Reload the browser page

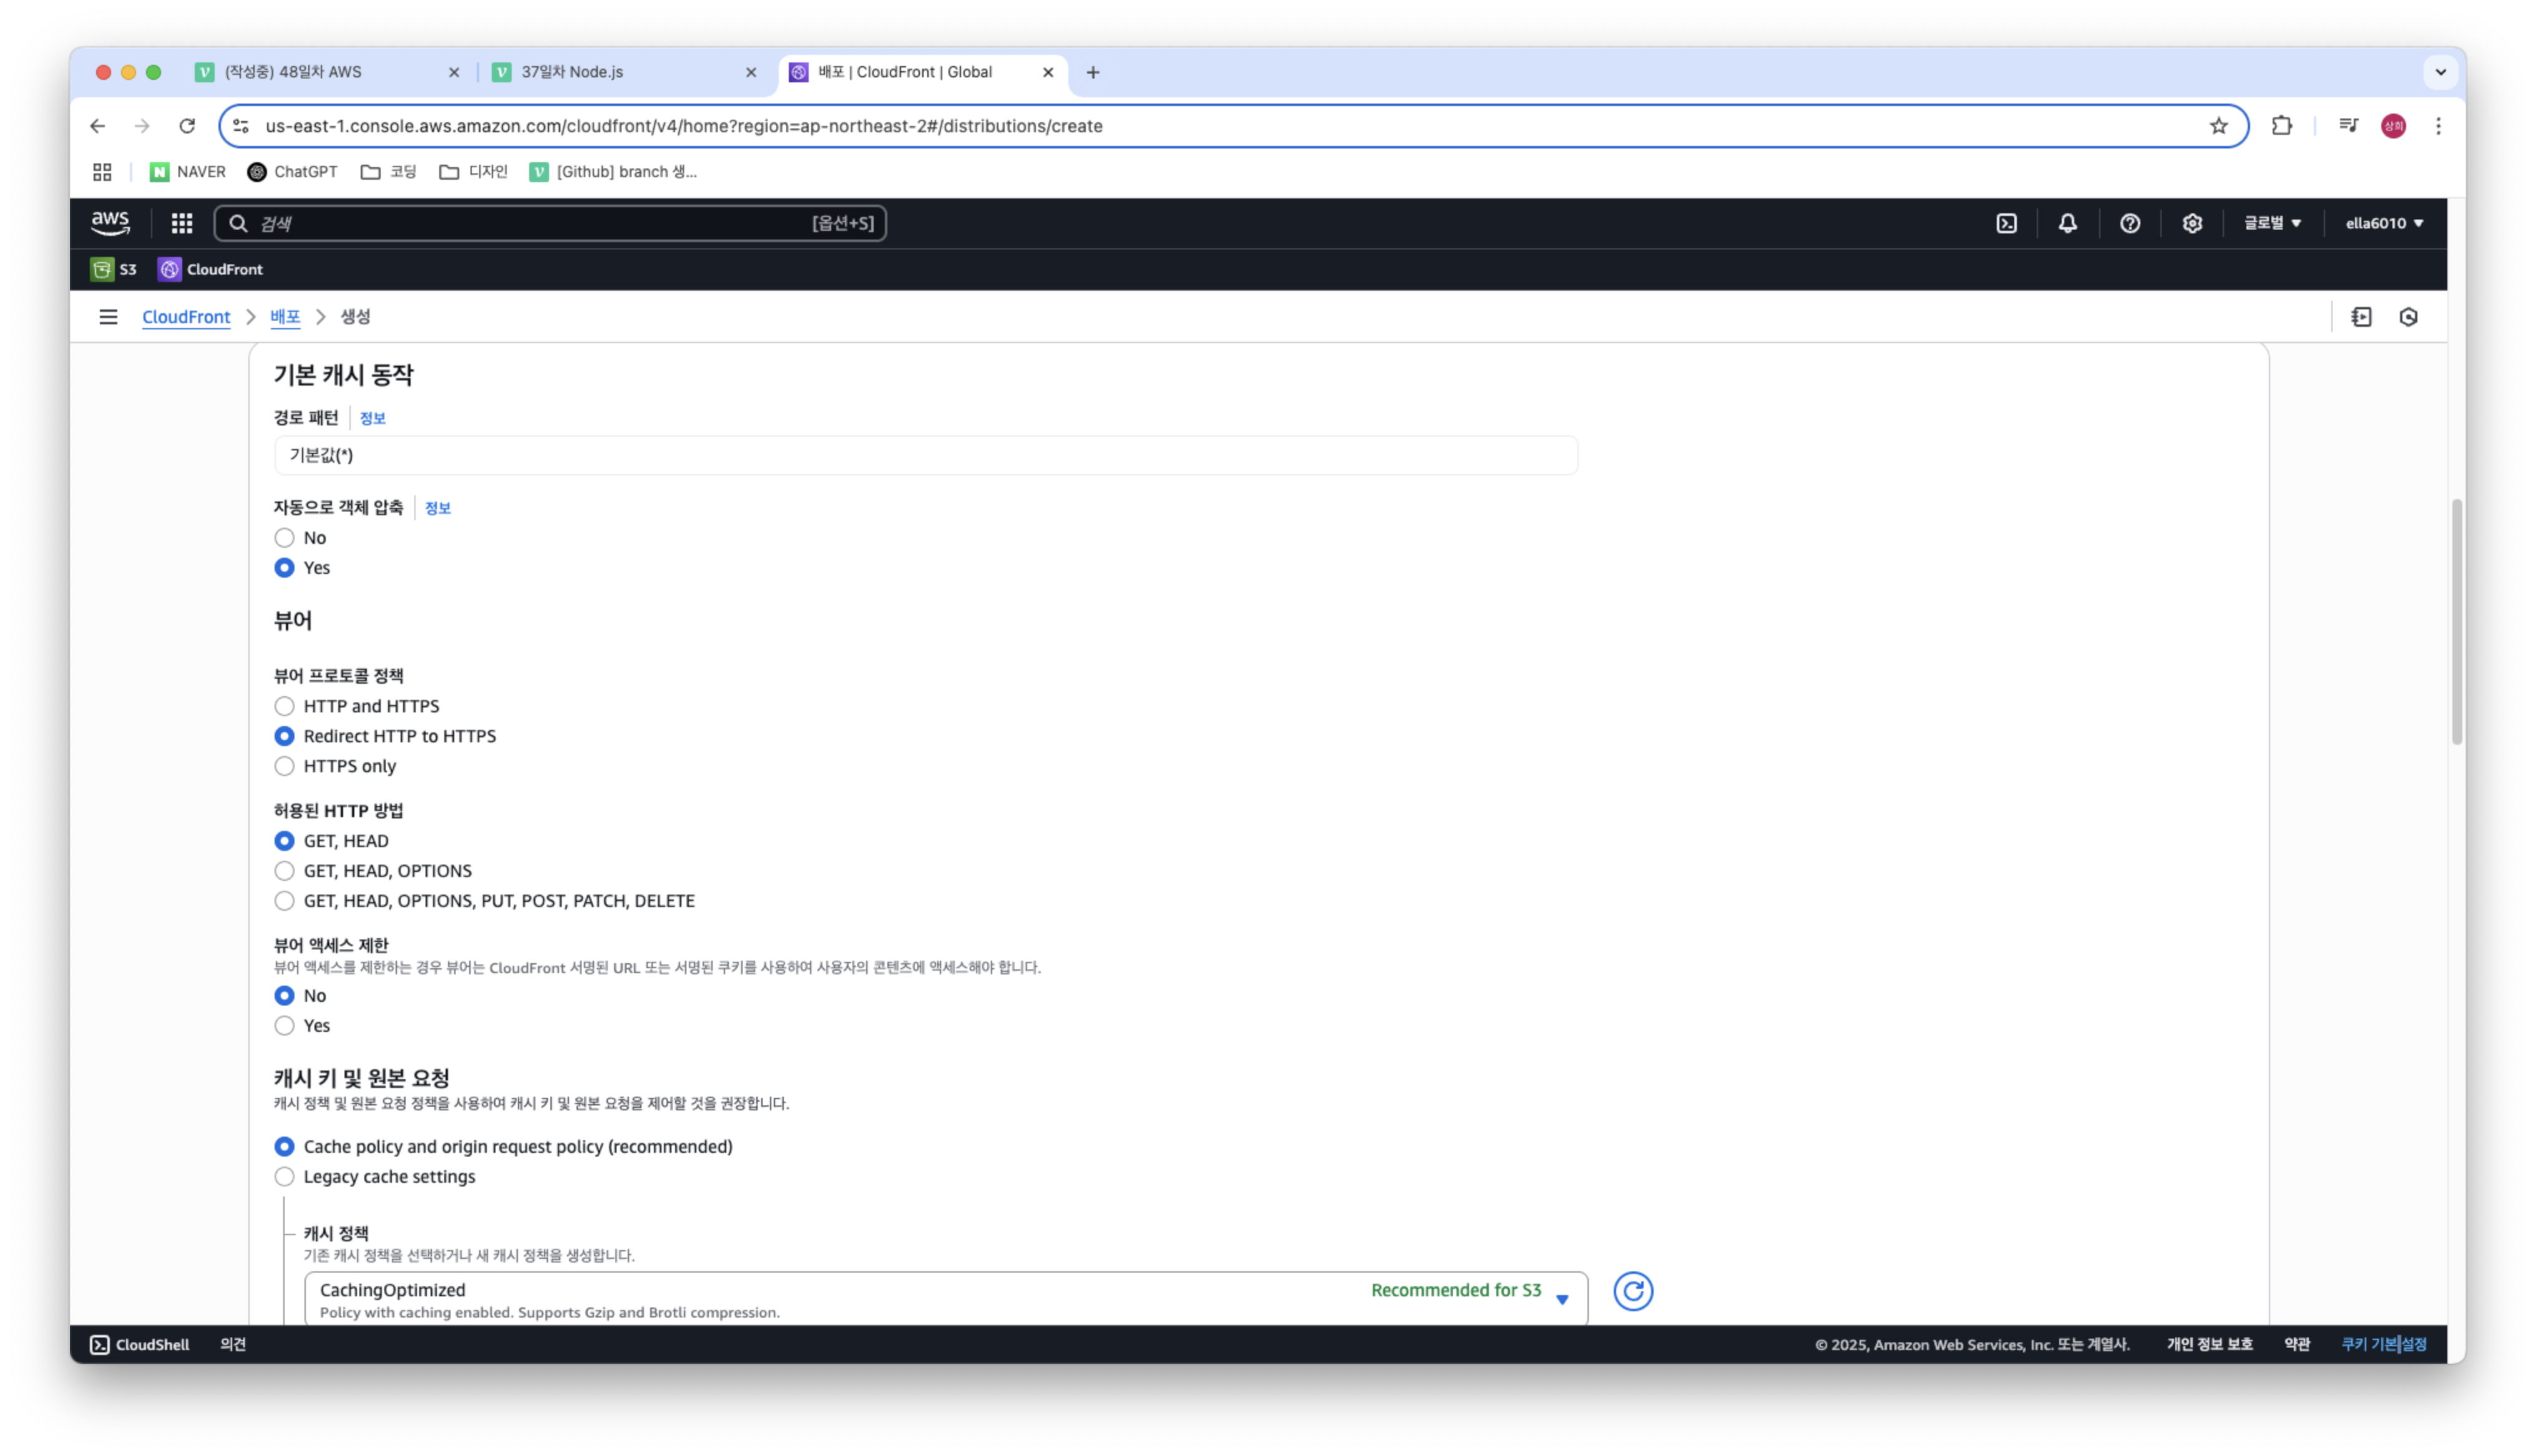tap(187, 126)
